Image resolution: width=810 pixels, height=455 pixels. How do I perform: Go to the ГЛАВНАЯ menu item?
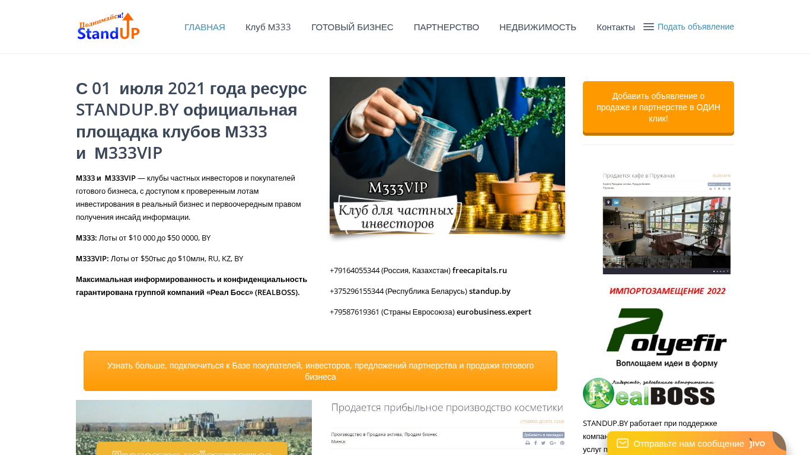coord(205,27)
